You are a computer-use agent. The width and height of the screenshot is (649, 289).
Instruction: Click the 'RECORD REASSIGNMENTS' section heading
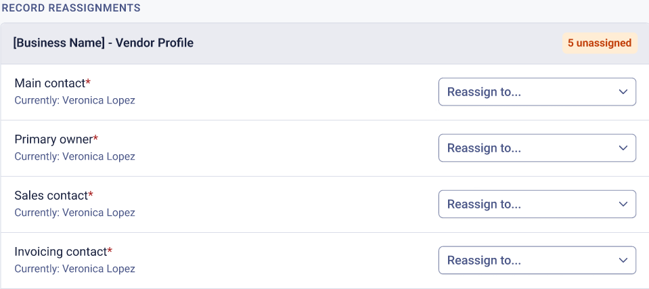71,7
